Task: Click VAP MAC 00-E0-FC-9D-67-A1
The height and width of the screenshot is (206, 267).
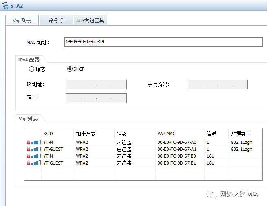Action: [x=177, y=149]
